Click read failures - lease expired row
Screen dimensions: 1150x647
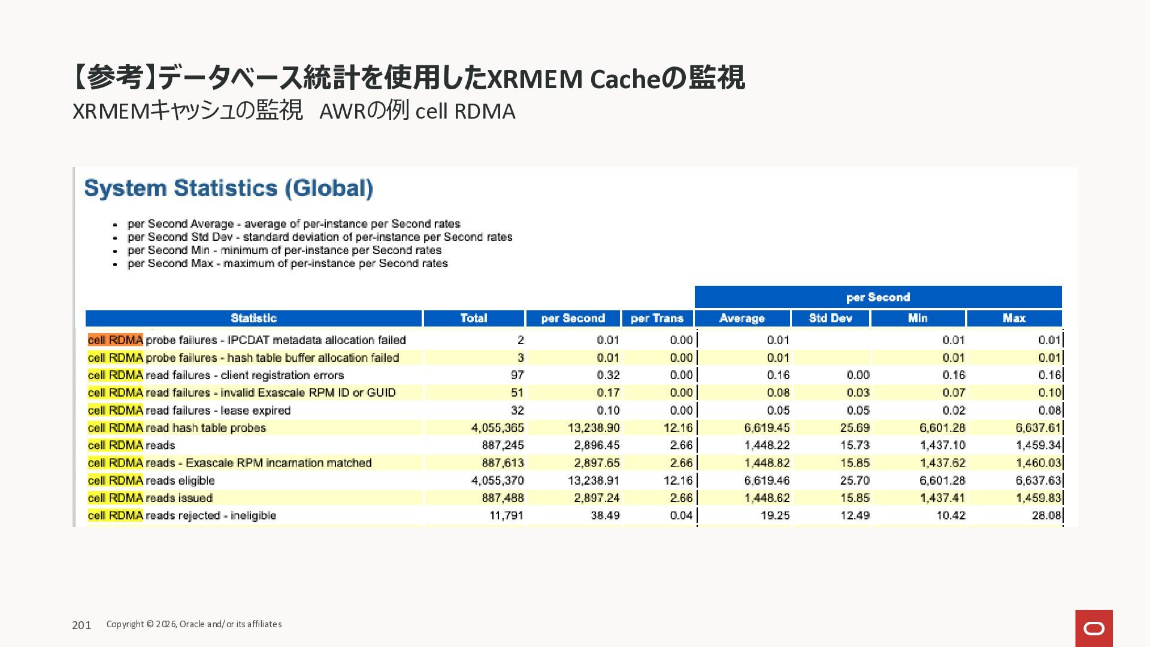[x=217, y=410]
